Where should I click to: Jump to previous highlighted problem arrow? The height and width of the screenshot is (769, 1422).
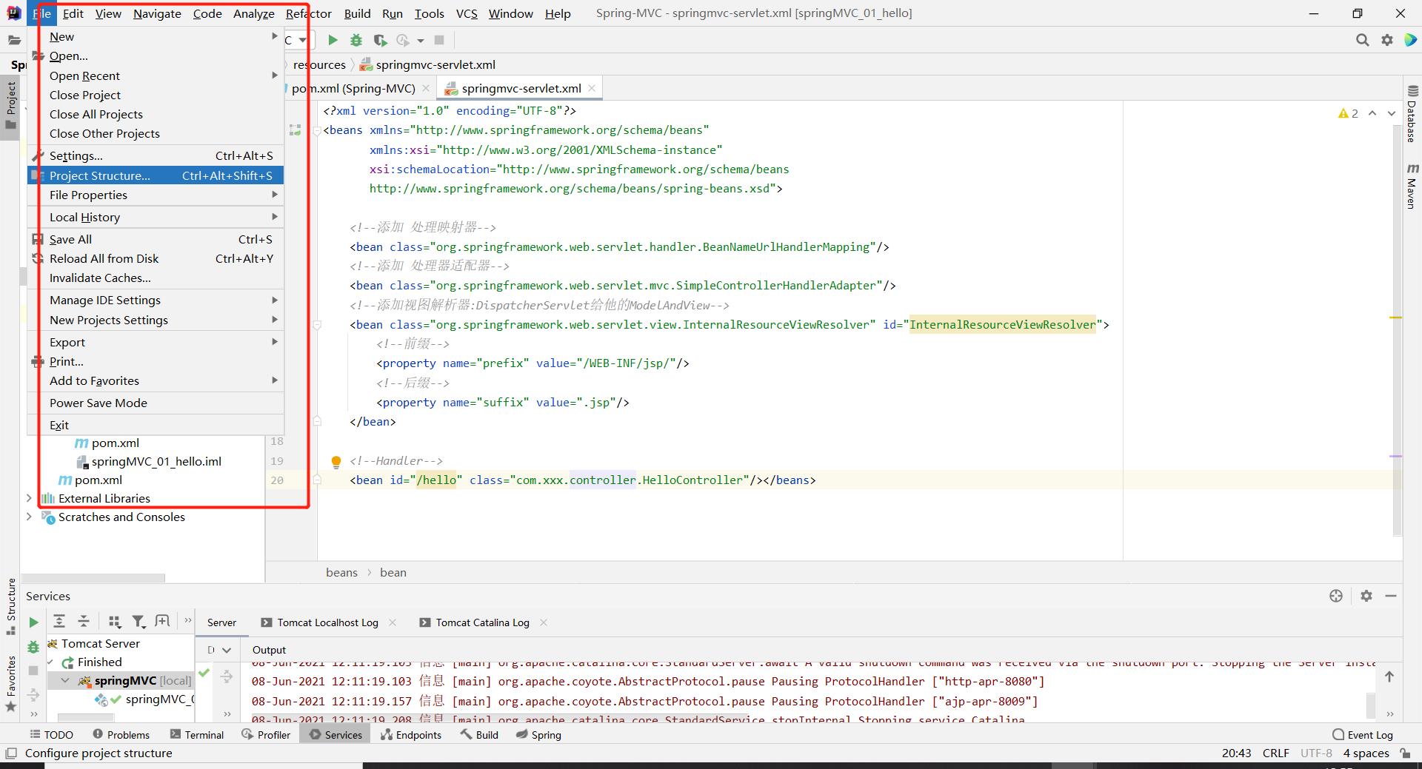[1372, 113]
